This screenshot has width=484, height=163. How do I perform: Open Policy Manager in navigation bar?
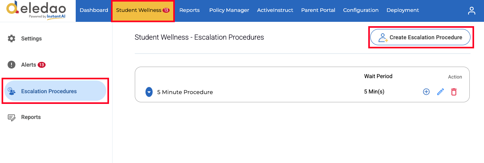point(229,10)
